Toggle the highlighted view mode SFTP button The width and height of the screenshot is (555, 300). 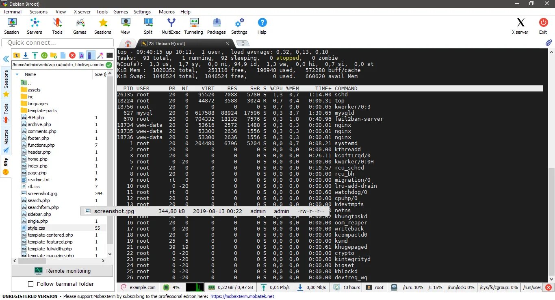91,55
